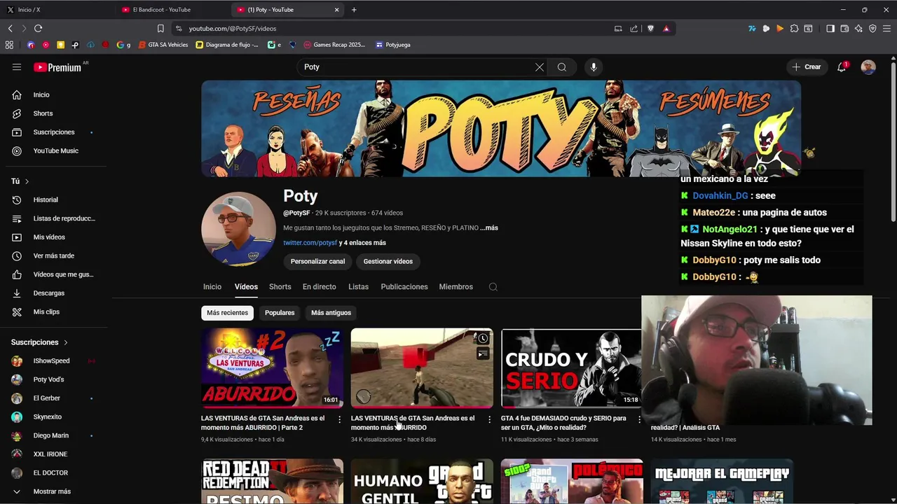Screen dimensions: 897x504
Task: Select the Populares filter chip
Action: tap(280, 313)
